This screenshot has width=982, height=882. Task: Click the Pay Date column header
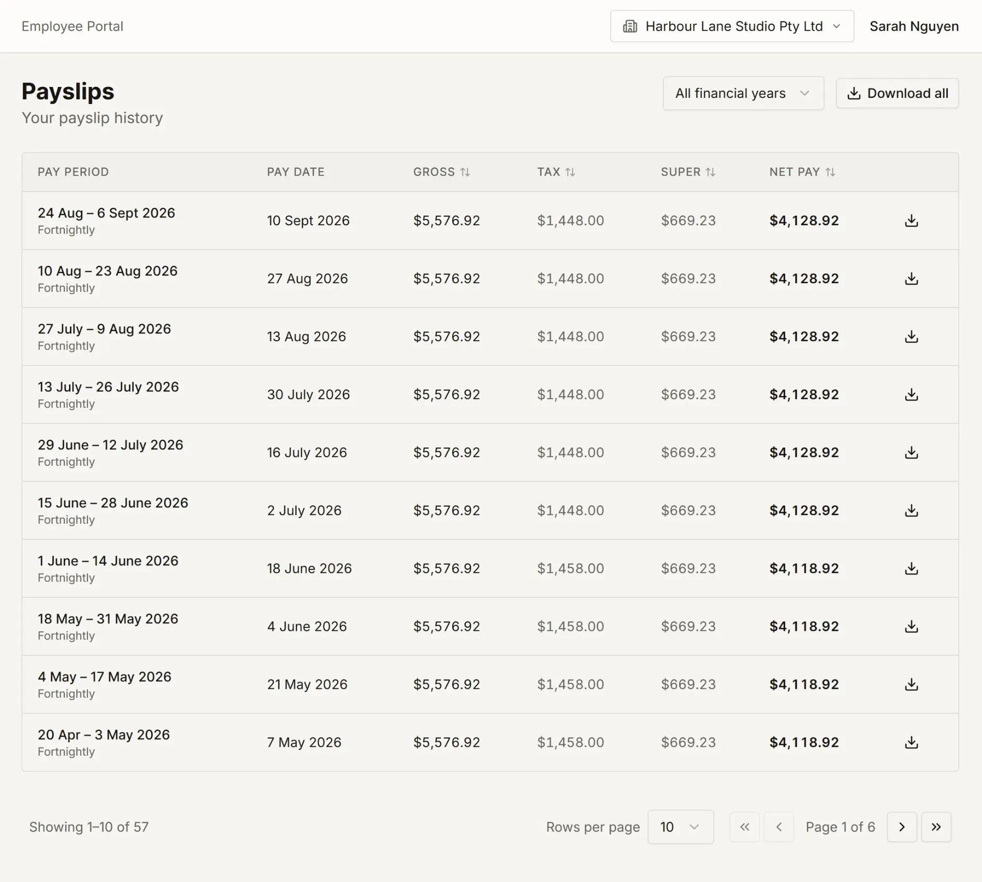[x=296, y=172]
